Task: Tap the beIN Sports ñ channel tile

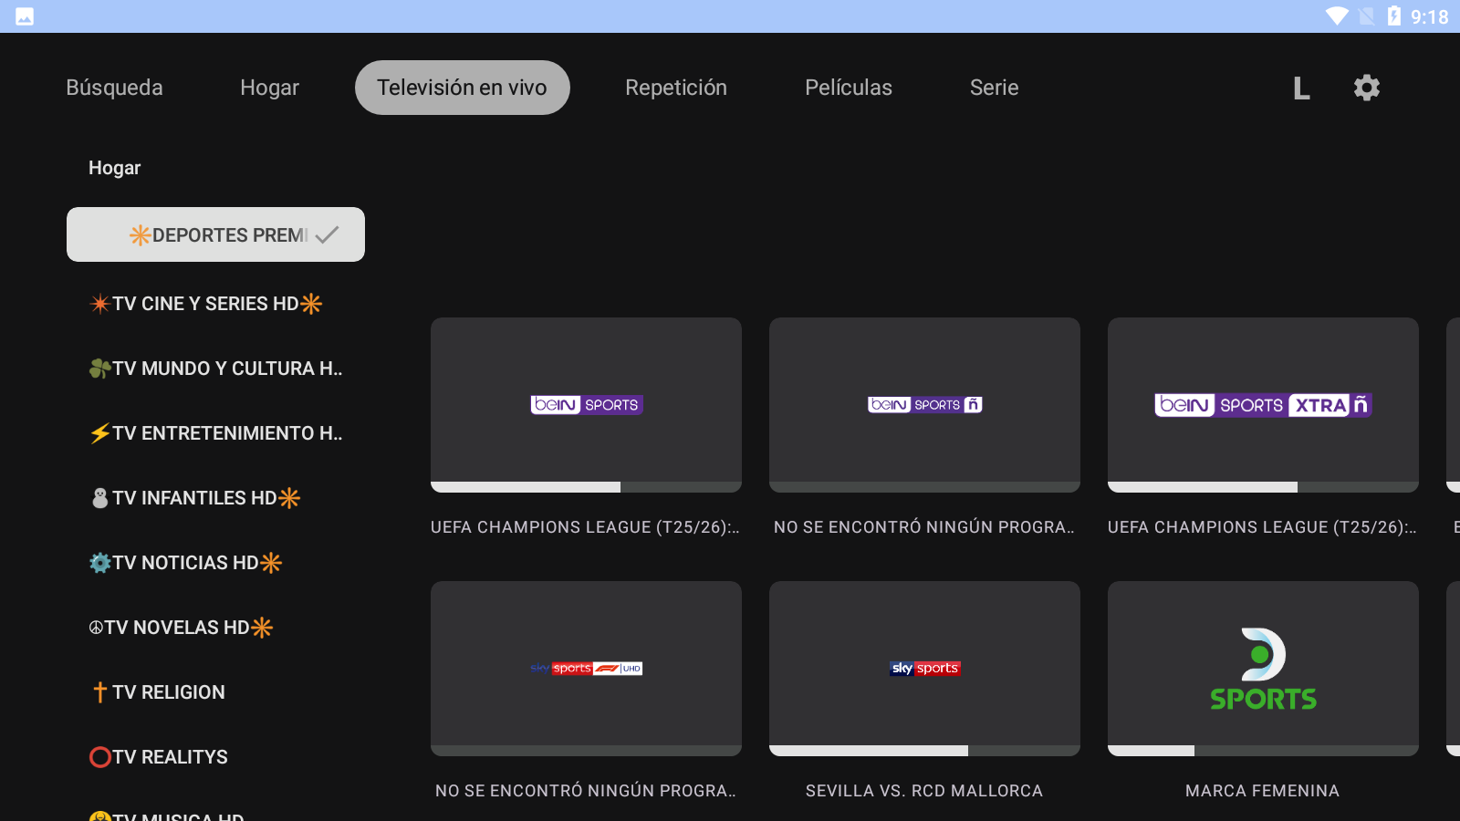Action: click(x=924, y=404)
